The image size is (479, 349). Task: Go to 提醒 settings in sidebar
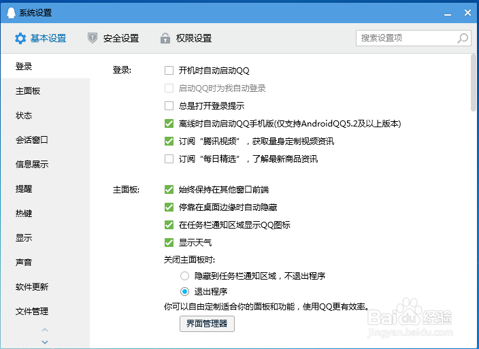point(45,188)
